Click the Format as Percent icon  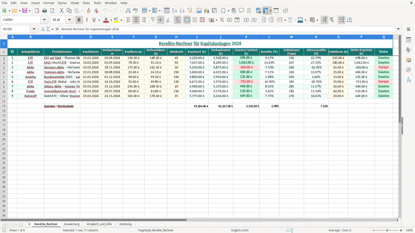pyautogui.click(x=222, y=20)
